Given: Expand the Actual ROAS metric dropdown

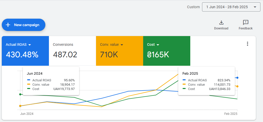Looking at the screenshot, I should tap(30, 45).
